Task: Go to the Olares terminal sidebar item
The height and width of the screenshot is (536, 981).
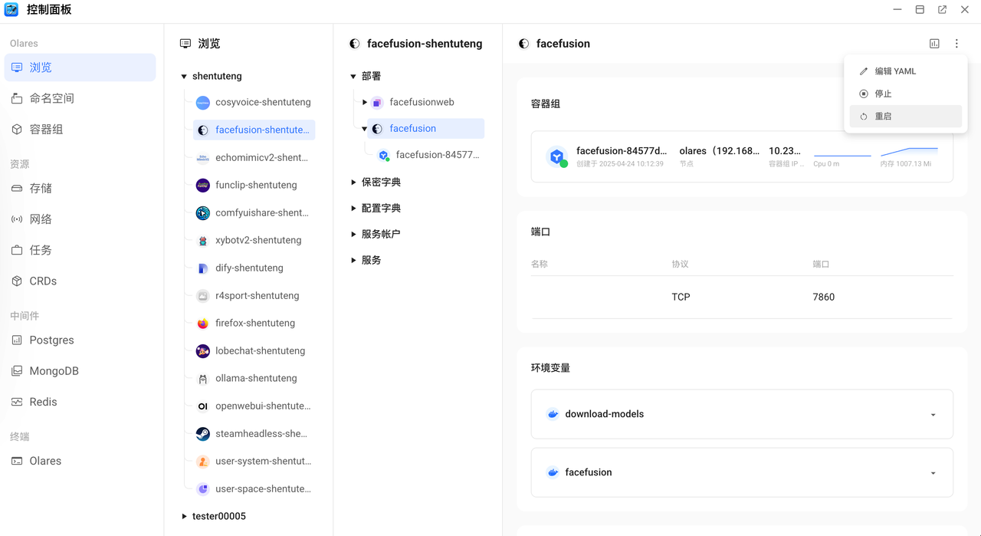Action: tap(45, 461)
